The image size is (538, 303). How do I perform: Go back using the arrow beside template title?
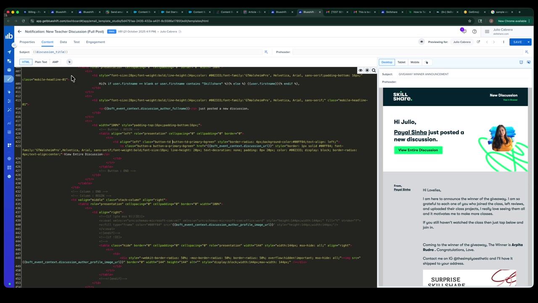[19, 32]
